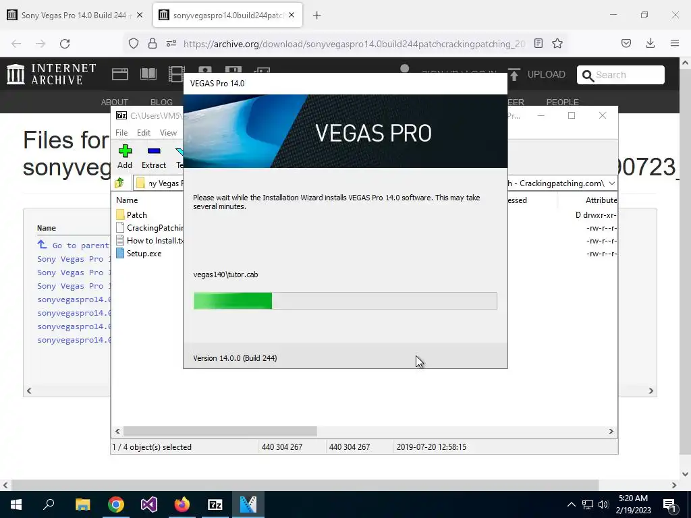This screenshot has width=691, height=518.
Task: Reload the page with refresh icon
Action: (x=65, y=44)
